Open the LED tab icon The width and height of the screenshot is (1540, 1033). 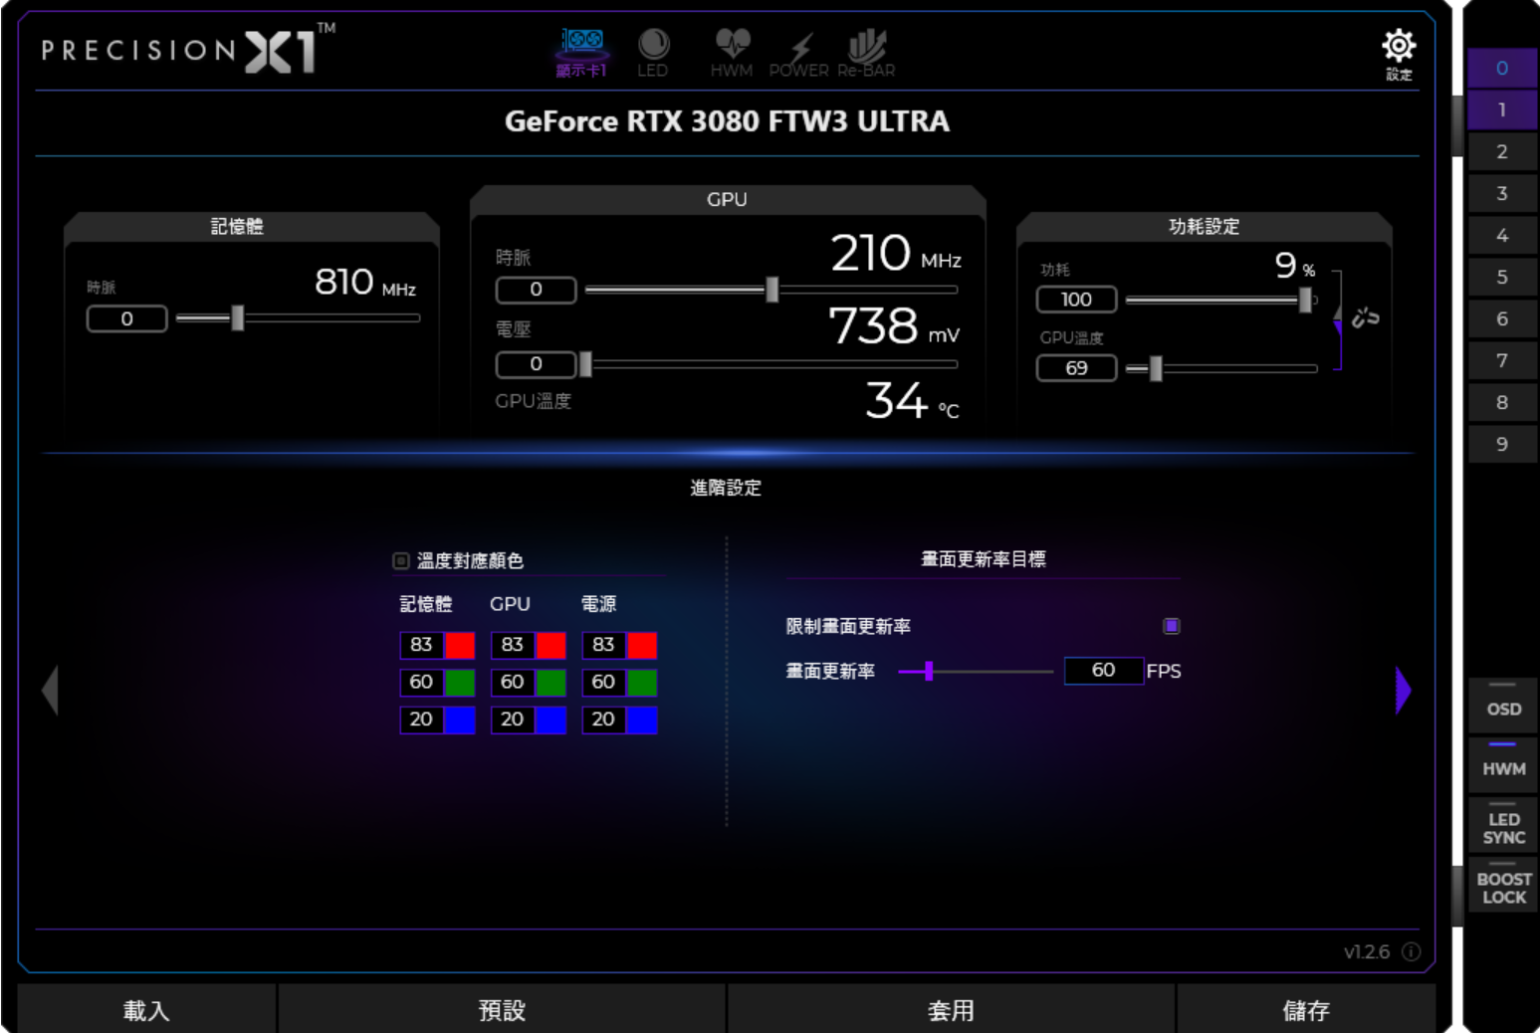tap(653, 53)
